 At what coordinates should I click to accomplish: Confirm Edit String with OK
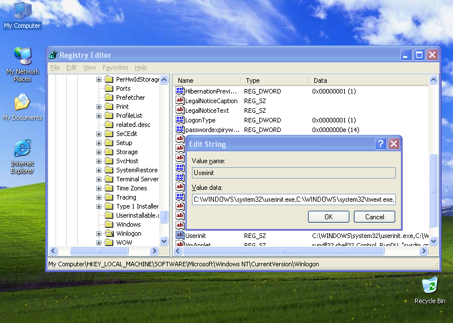[x=328, y=216]
